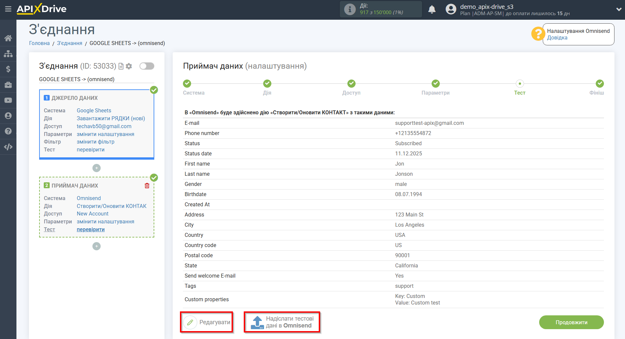Click the notifications bell icon

(x=432, y=10)
